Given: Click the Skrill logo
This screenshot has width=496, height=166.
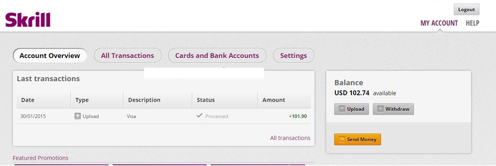Looking at the screenshot, I should pyautogui.click(x=28, y=20).
